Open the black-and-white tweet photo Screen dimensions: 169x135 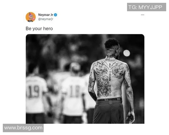point(85,79)
